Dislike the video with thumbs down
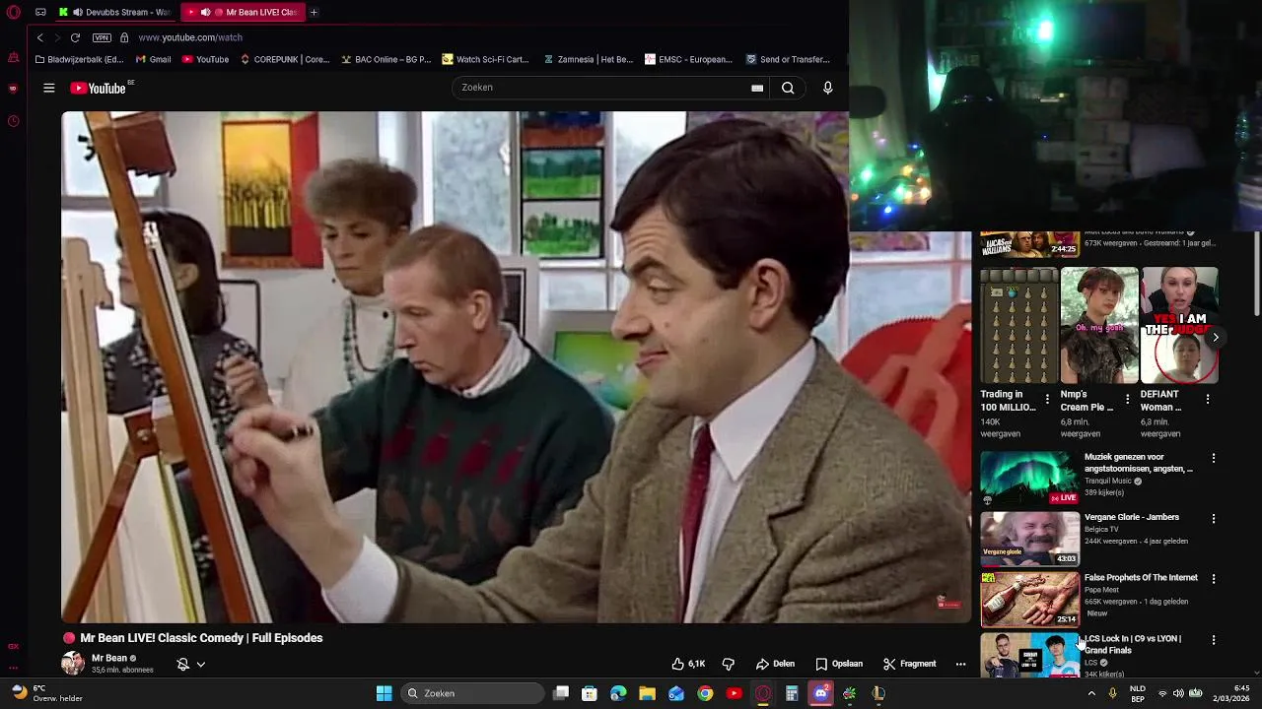 (x=729, y=664)
